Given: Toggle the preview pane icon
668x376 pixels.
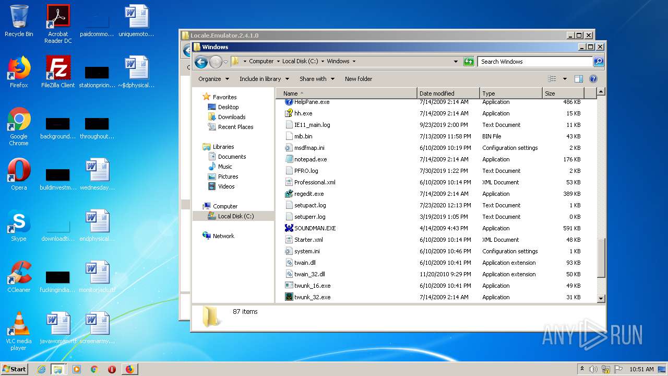Looking at the screenshot, I should click(x=578, y=79).
